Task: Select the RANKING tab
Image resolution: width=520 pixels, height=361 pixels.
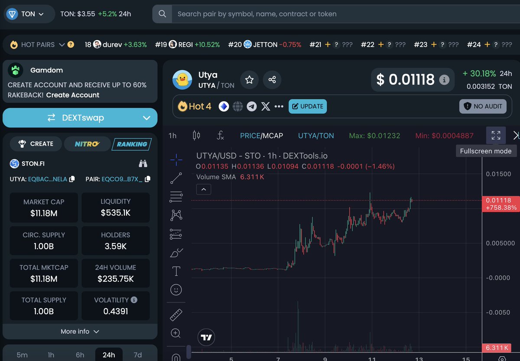Action: pos(132,144)
